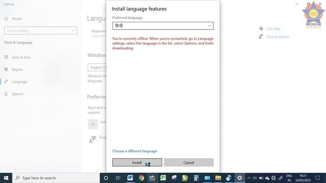Click the network globe tray icon
This screenshot has width=326, height=183.
pos(274,178)
